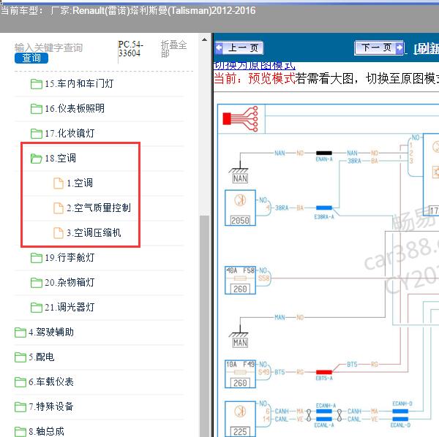Viewport: 439px width, 437px height.
Task: Click component box 2050 in the diagram
Action: (240, 208)
